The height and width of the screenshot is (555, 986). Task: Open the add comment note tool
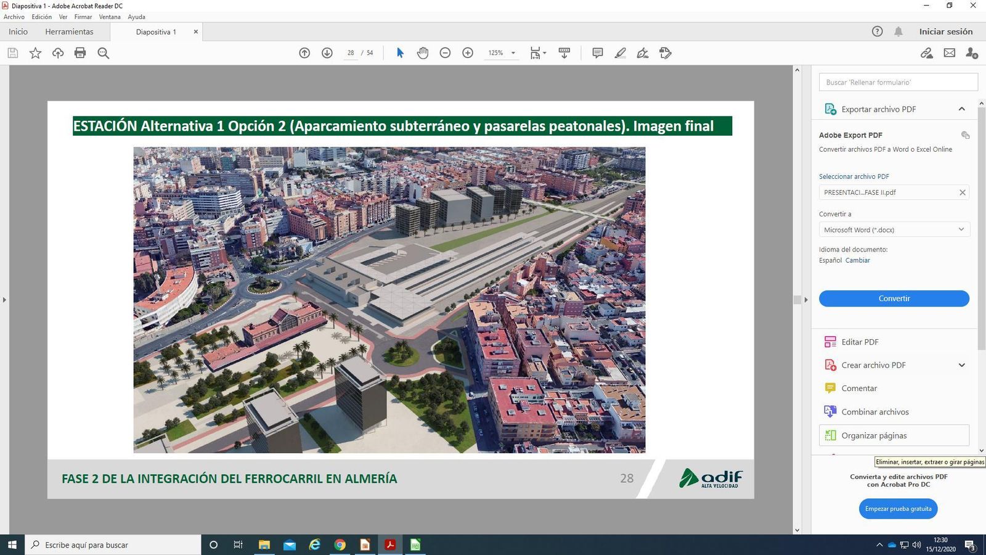597,53
